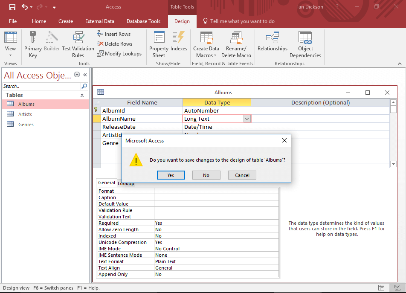Click the Save icon in title bar
The width and height of the screenshot is (406, 293).
coord(12,7)
